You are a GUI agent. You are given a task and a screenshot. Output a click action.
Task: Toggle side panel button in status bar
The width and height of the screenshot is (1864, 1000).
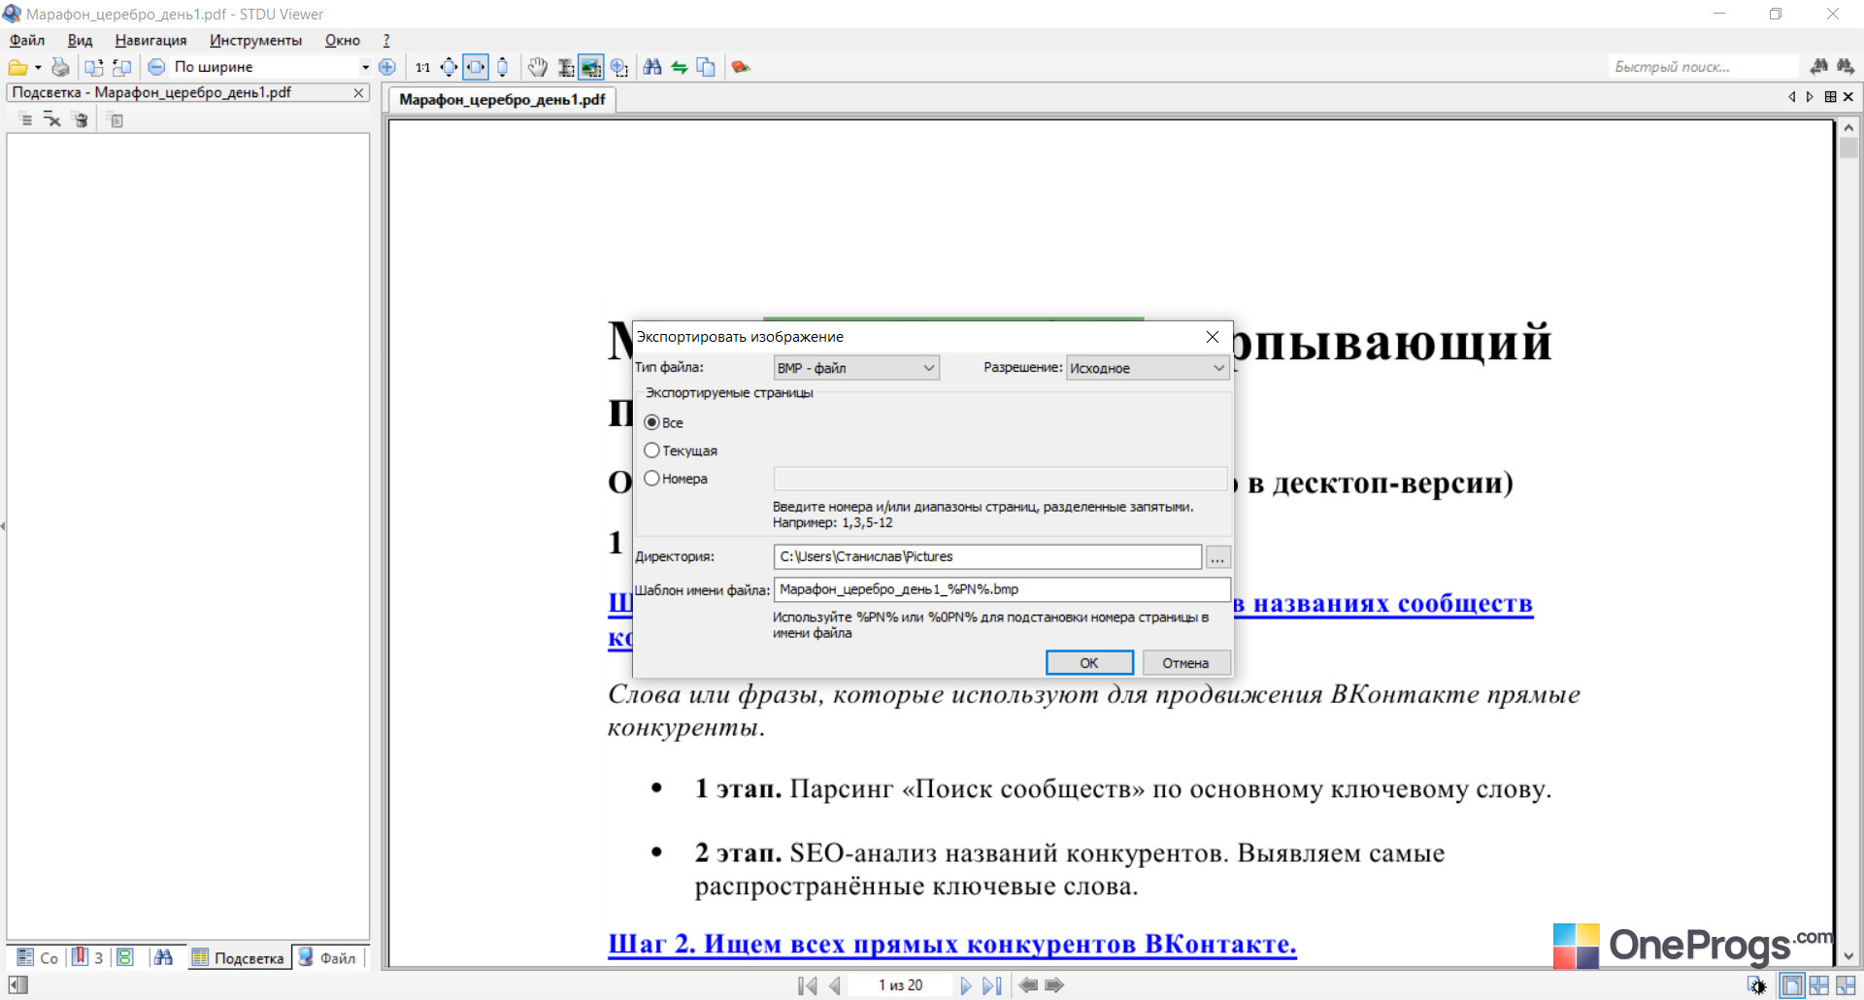point(18,985)
